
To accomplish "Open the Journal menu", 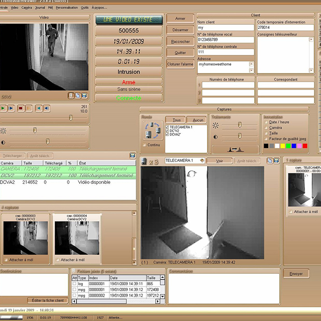I will pyautogui.click(x=39, y=8).
